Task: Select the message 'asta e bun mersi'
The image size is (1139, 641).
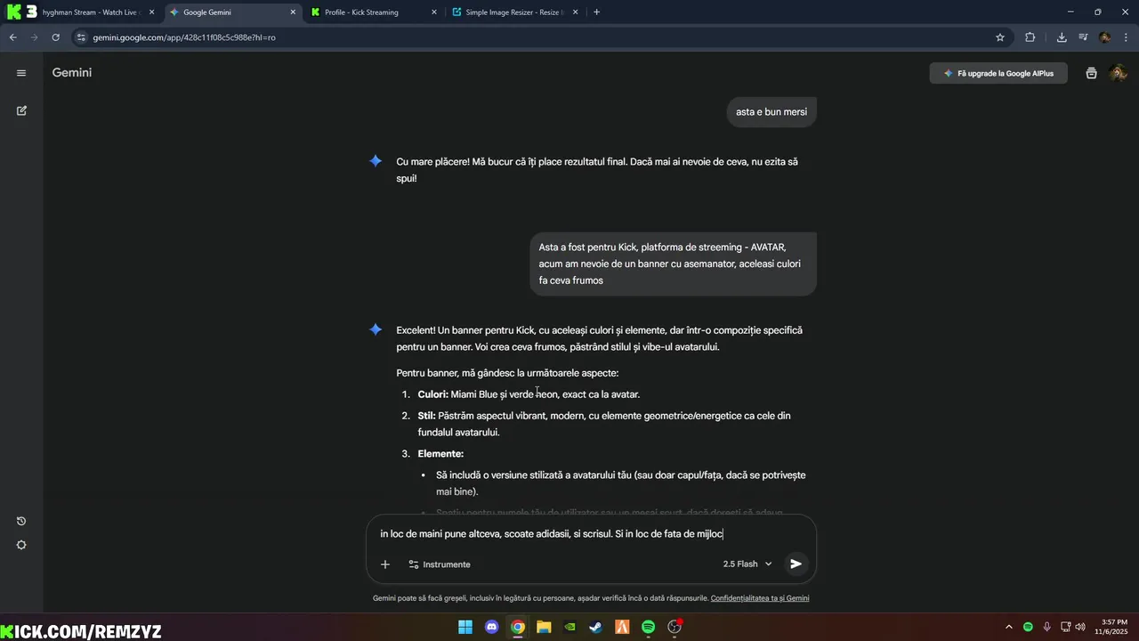Action: click(771, 112)
